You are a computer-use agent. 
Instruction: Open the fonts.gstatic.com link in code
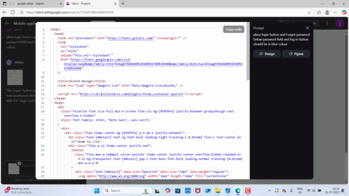131,38
